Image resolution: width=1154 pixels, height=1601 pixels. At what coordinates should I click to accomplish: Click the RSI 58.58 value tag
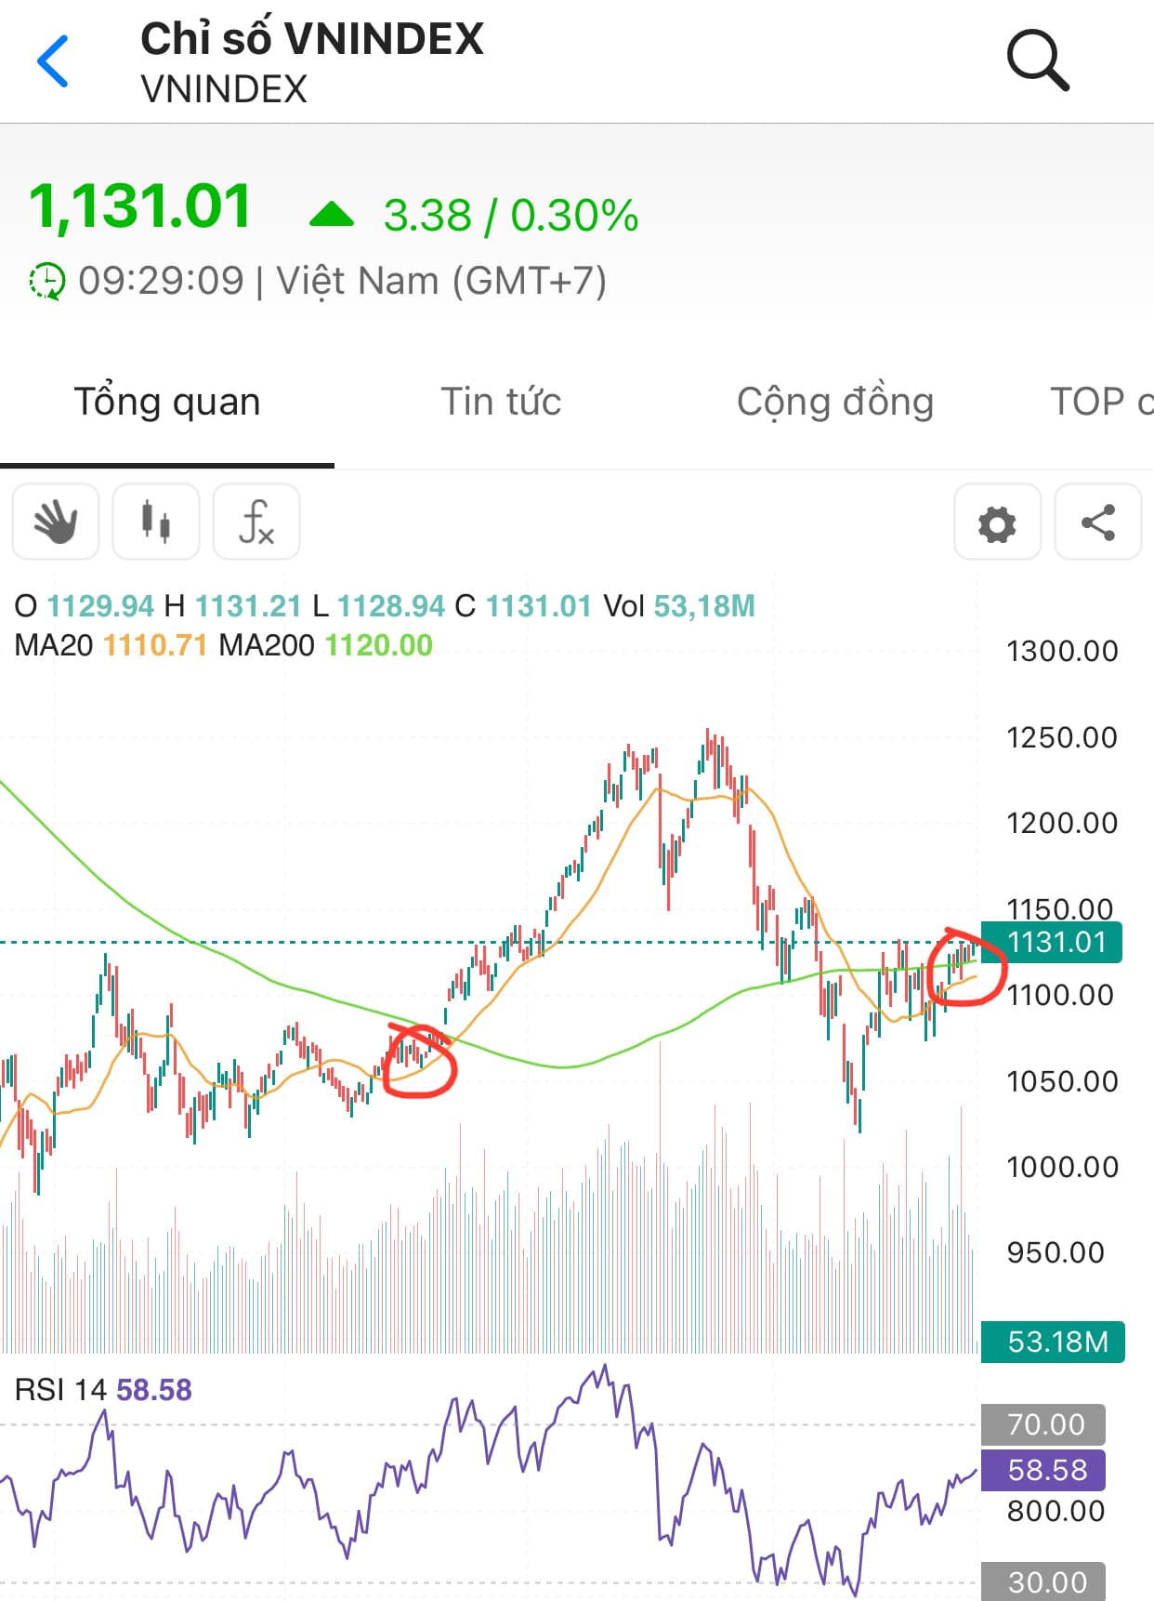pos(1043,1470)
